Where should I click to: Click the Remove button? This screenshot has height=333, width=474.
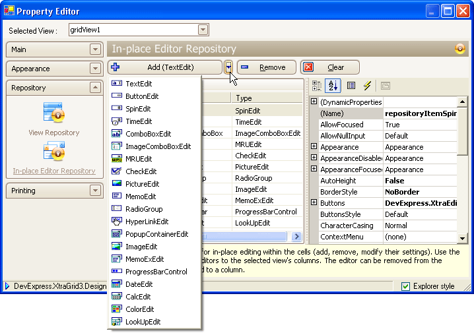[266, 67]
